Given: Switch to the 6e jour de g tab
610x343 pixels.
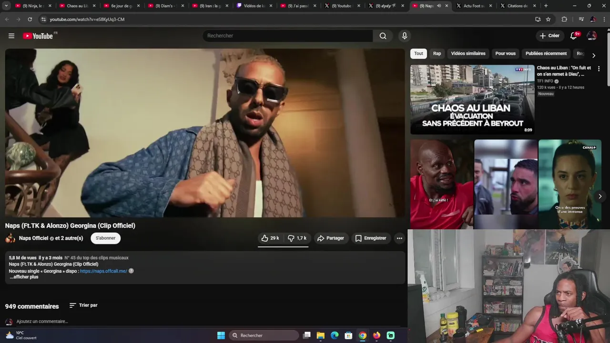Looking at the screenshot, I should [122, 6].
